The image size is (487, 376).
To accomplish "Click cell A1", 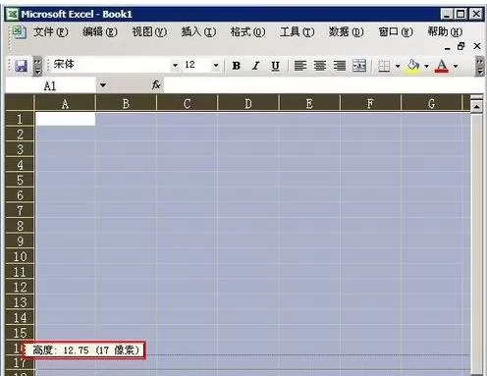I will (x=65, y=119).
